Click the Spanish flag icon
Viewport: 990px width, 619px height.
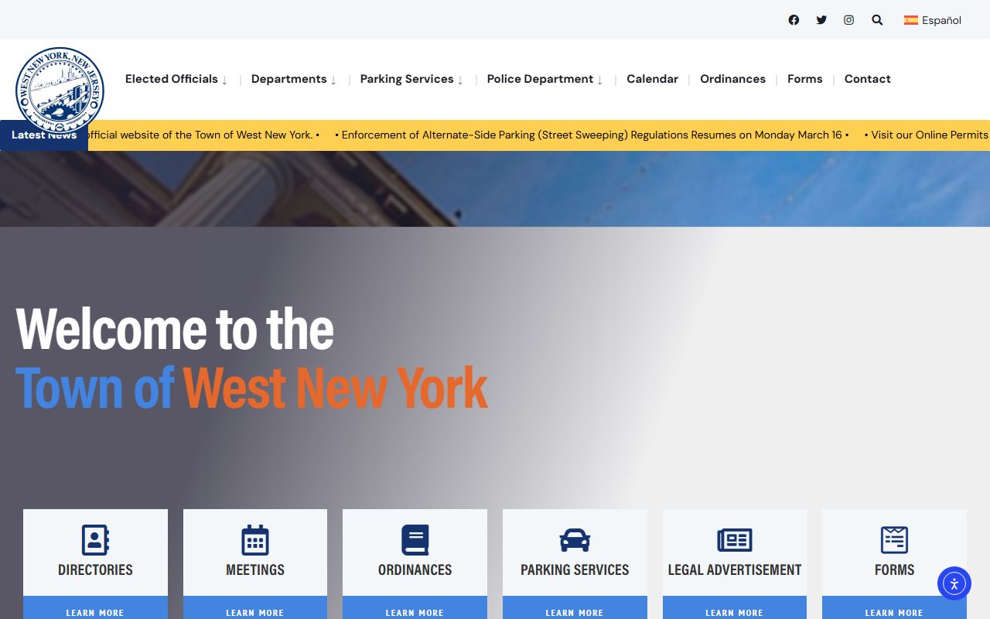(x=911, y=20)
